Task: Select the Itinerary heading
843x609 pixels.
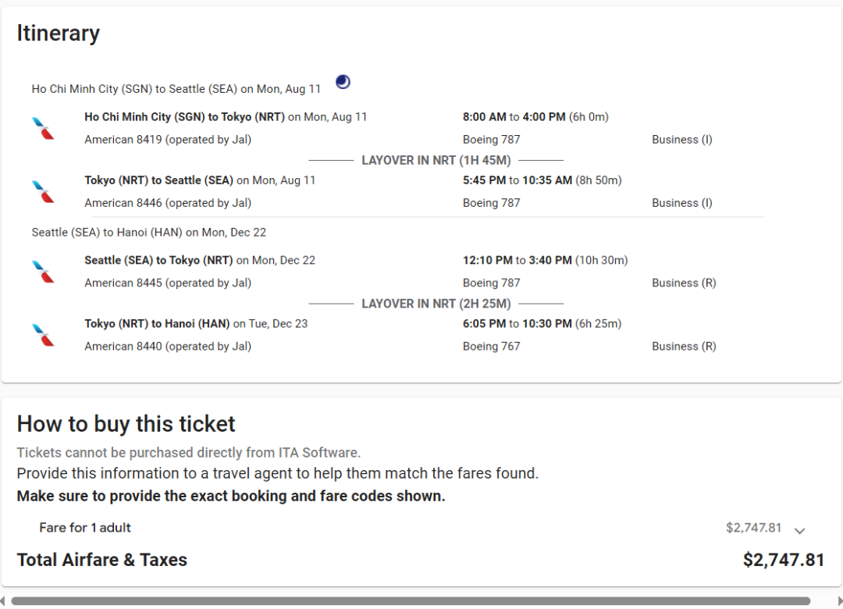Action: (x=58, y=34)
